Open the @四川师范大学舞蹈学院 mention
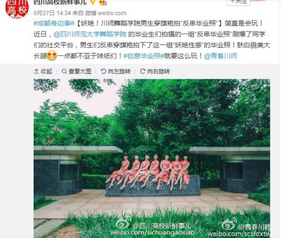 point(90,34)
